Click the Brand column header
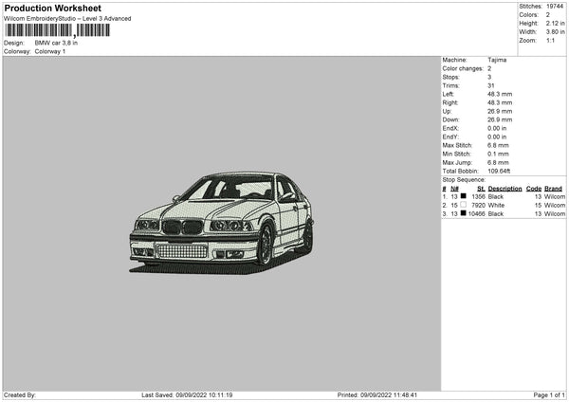Screen dimensions: 569x402 [x=553, y=188]
